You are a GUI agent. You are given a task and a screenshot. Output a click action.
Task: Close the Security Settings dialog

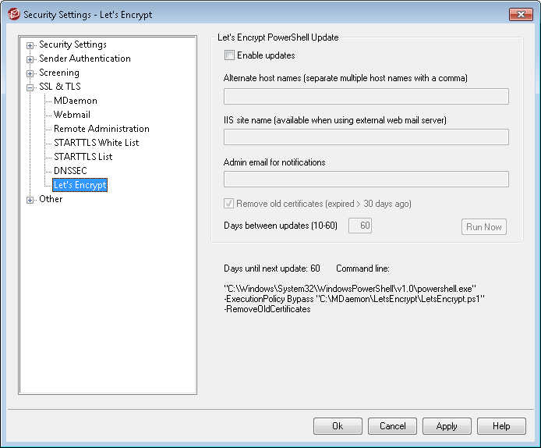click(521, 14)
